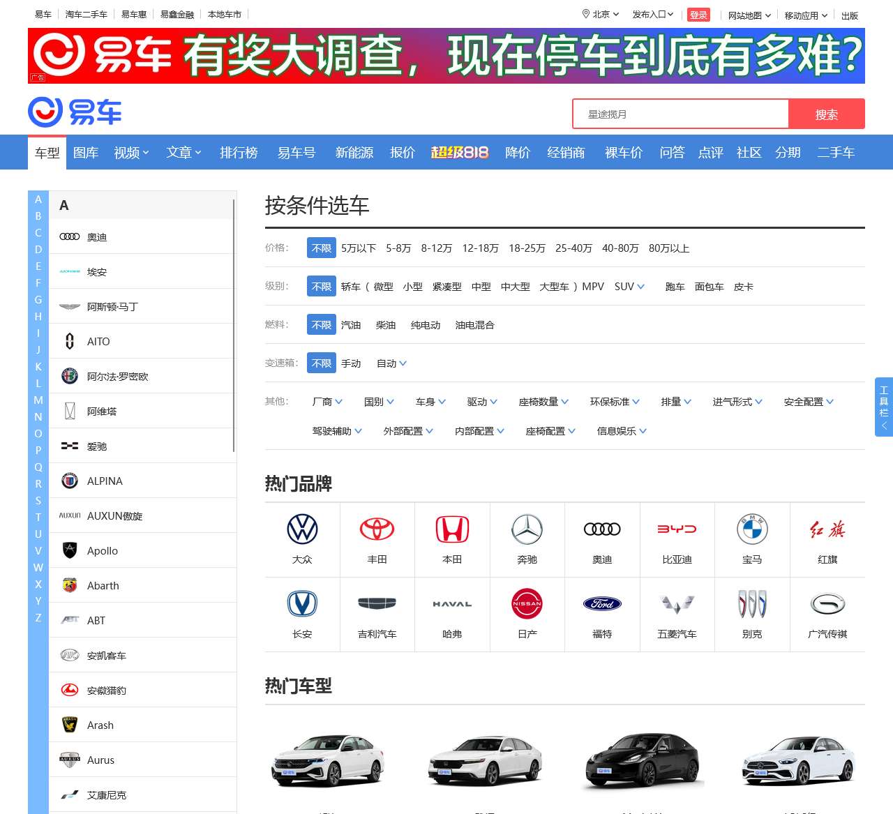Choose the Changan logo in hot brands

pyautogui.click(x=302, y=604)
